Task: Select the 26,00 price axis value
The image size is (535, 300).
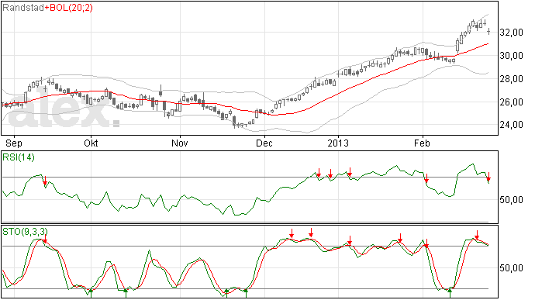Action: coord(511,102)
